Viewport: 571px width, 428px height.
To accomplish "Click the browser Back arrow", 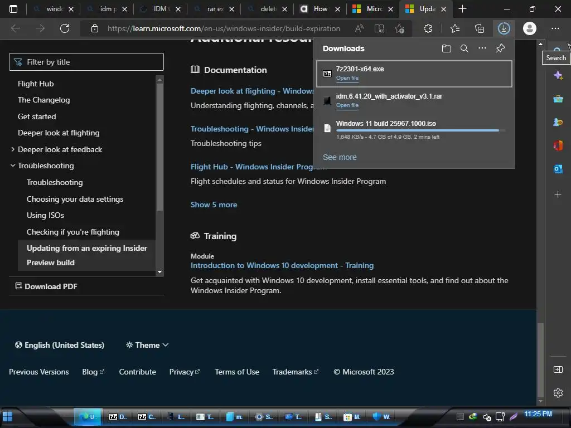I will pos(16,28).
